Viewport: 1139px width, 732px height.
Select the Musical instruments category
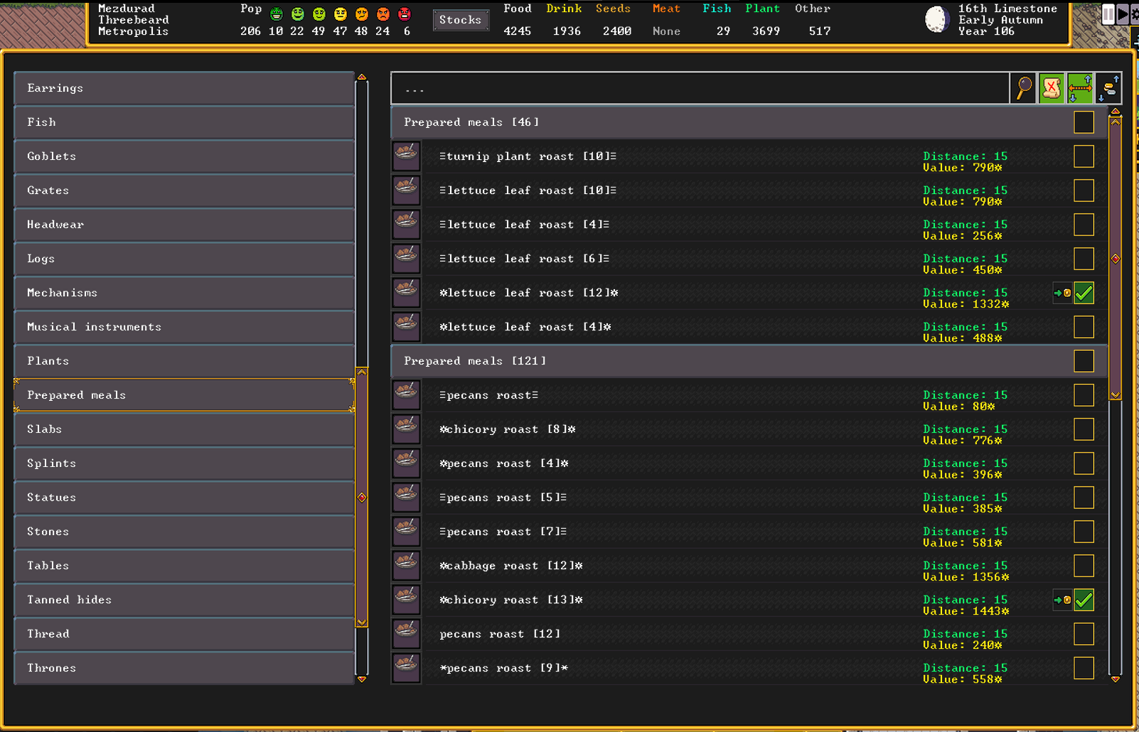click(x=184, y=327)
